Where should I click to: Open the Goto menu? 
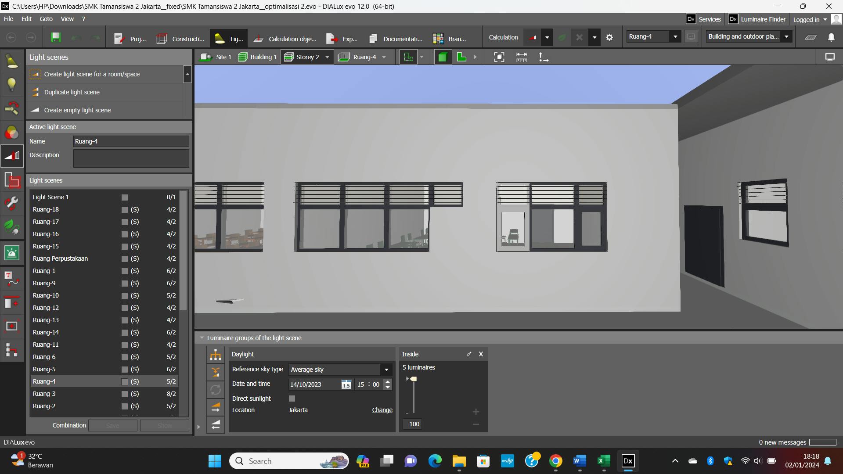point(46,19)
